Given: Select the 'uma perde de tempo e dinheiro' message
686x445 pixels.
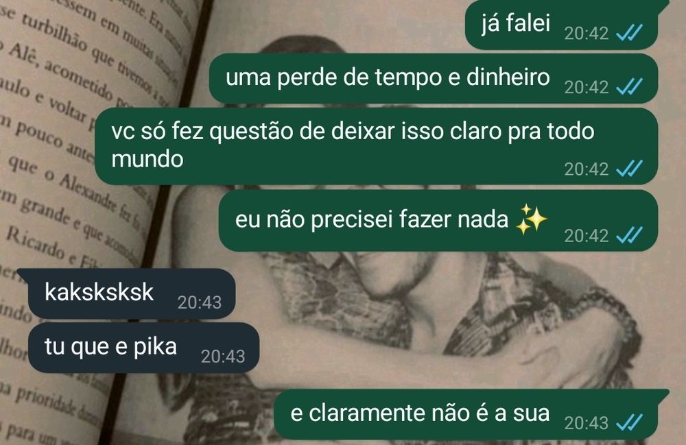Looking at the screenshot, I should coord(434,79).
